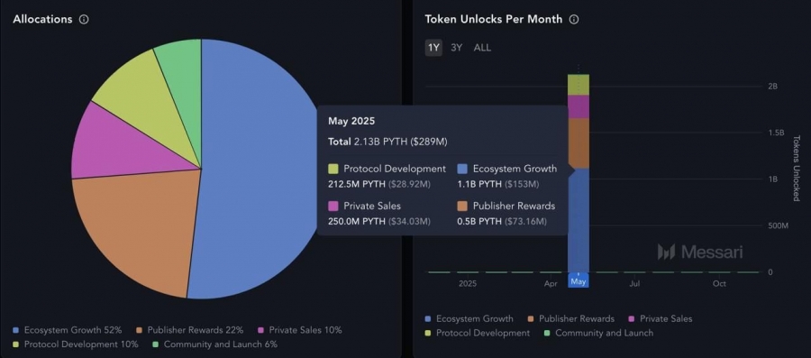Switch to the ALL time range
This screenshot has height=358, width=811.
[482, 48]
